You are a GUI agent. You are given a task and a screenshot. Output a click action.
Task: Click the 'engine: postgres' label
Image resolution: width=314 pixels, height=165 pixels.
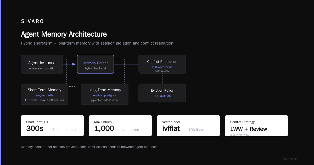pyautogui.click(x=105, y=95)
